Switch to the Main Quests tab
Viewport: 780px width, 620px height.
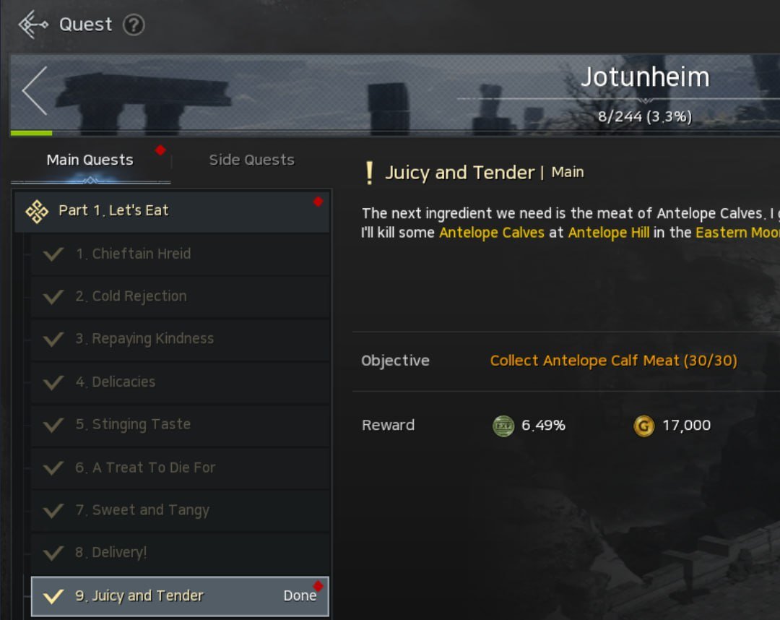pos(90,160)
